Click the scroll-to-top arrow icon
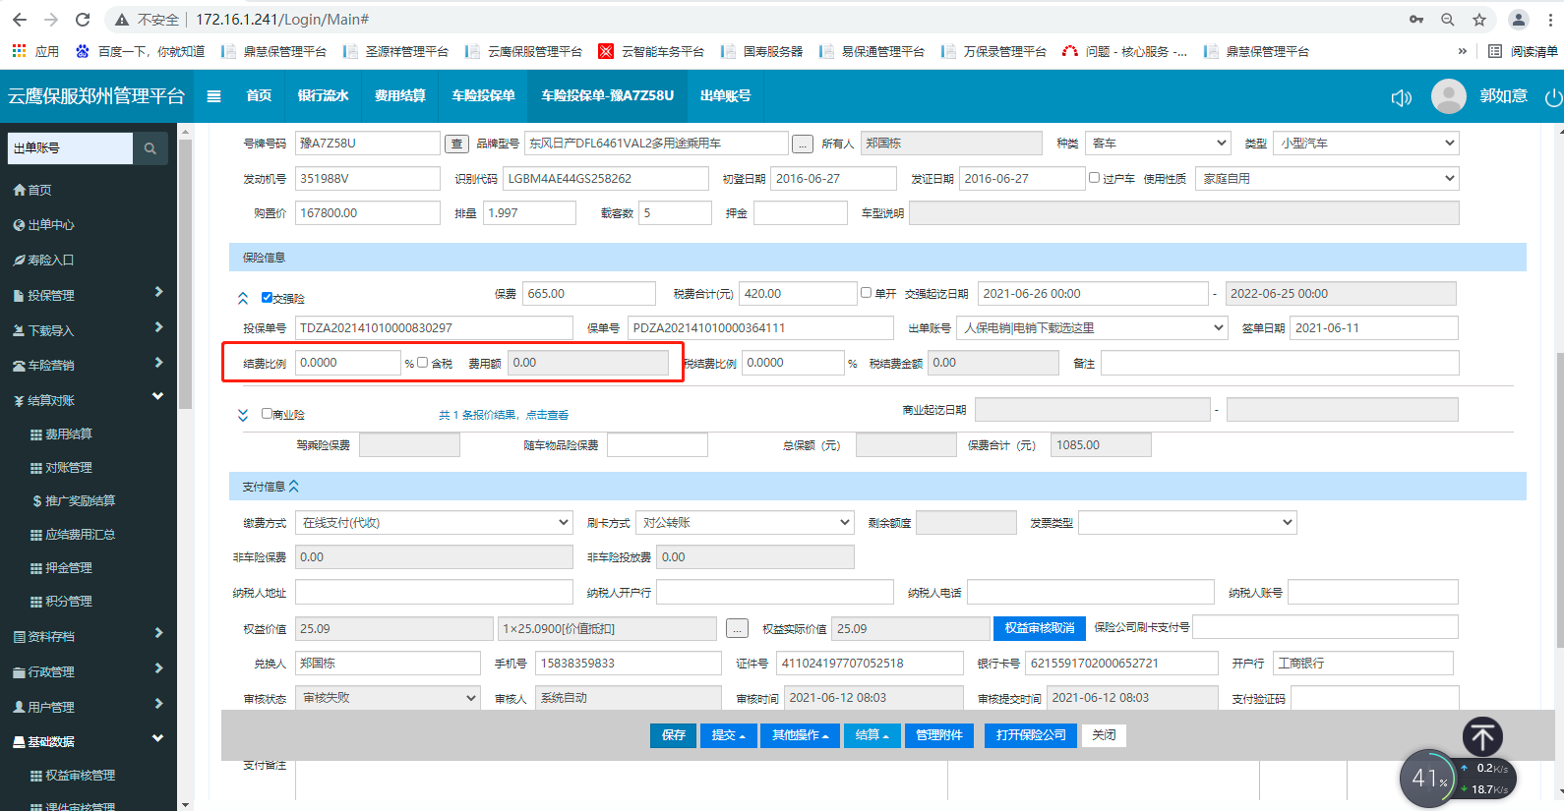The height and width of the screenshot is (811, 1564). click(1481, 736)
